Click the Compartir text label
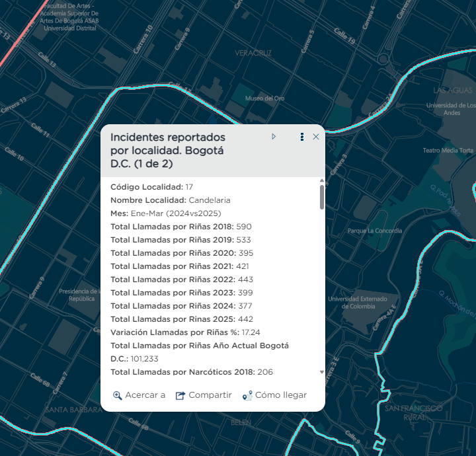Image resolution: width=476 pixels, height=456 pixels. 210,395
